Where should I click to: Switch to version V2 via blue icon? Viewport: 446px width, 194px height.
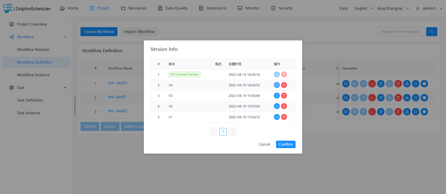(277, 106)
